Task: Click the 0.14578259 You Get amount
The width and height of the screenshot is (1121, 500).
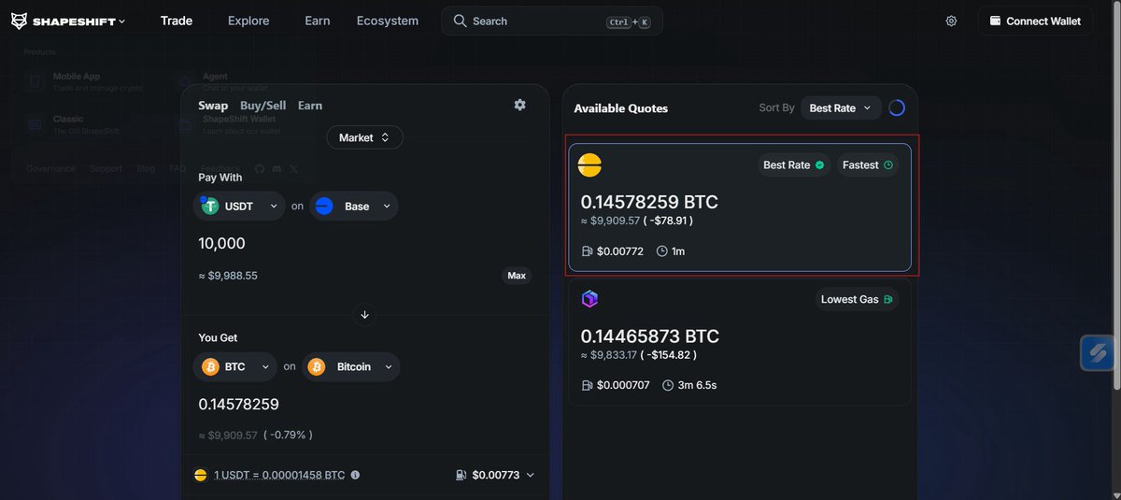Action: [238, 404]
